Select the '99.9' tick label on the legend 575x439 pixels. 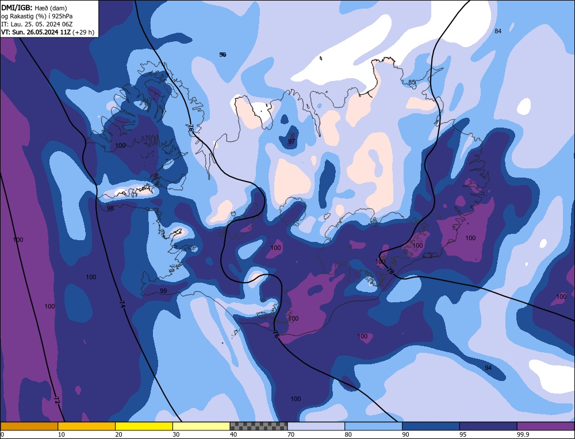coord(522,434)
